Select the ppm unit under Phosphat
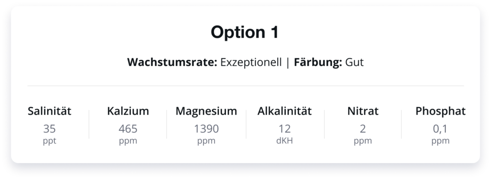Screen dimensions: 491x179 point(441,141)
